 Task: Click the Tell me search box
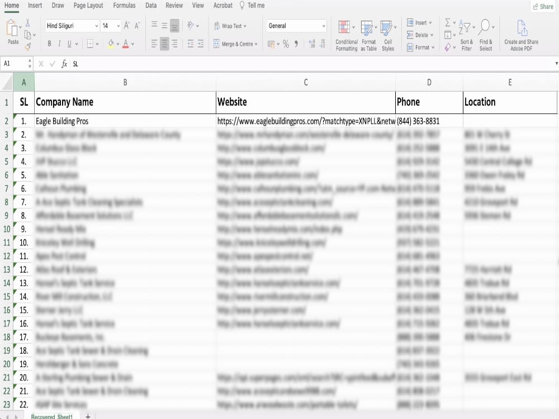[253, 6]
